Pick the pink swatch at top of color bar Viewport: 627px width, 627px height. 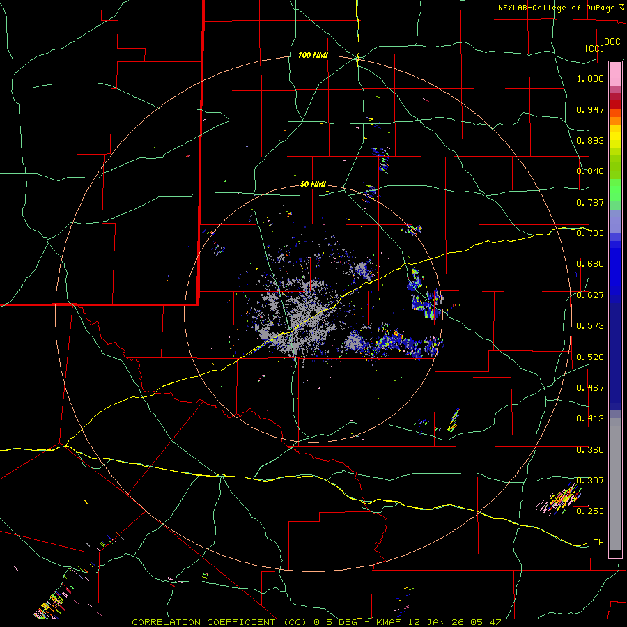tap(615, 74)
